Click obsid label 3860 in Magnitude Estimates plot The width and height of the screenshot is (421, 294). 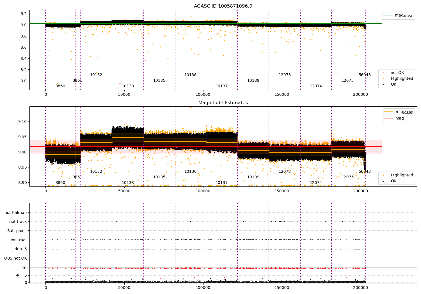click(60, 183)
